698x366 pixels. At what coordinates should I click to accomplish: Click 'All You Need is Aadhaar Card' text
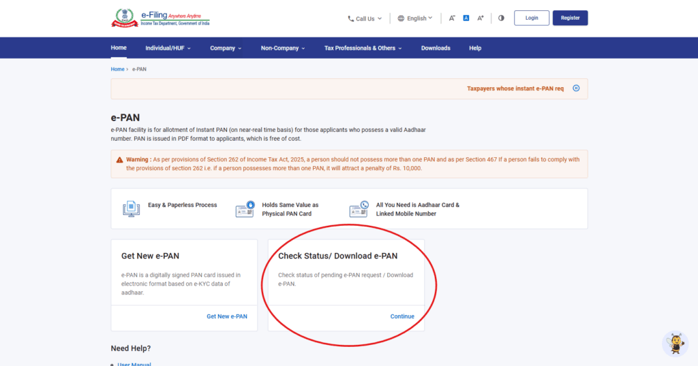click(x=418, y=210)
